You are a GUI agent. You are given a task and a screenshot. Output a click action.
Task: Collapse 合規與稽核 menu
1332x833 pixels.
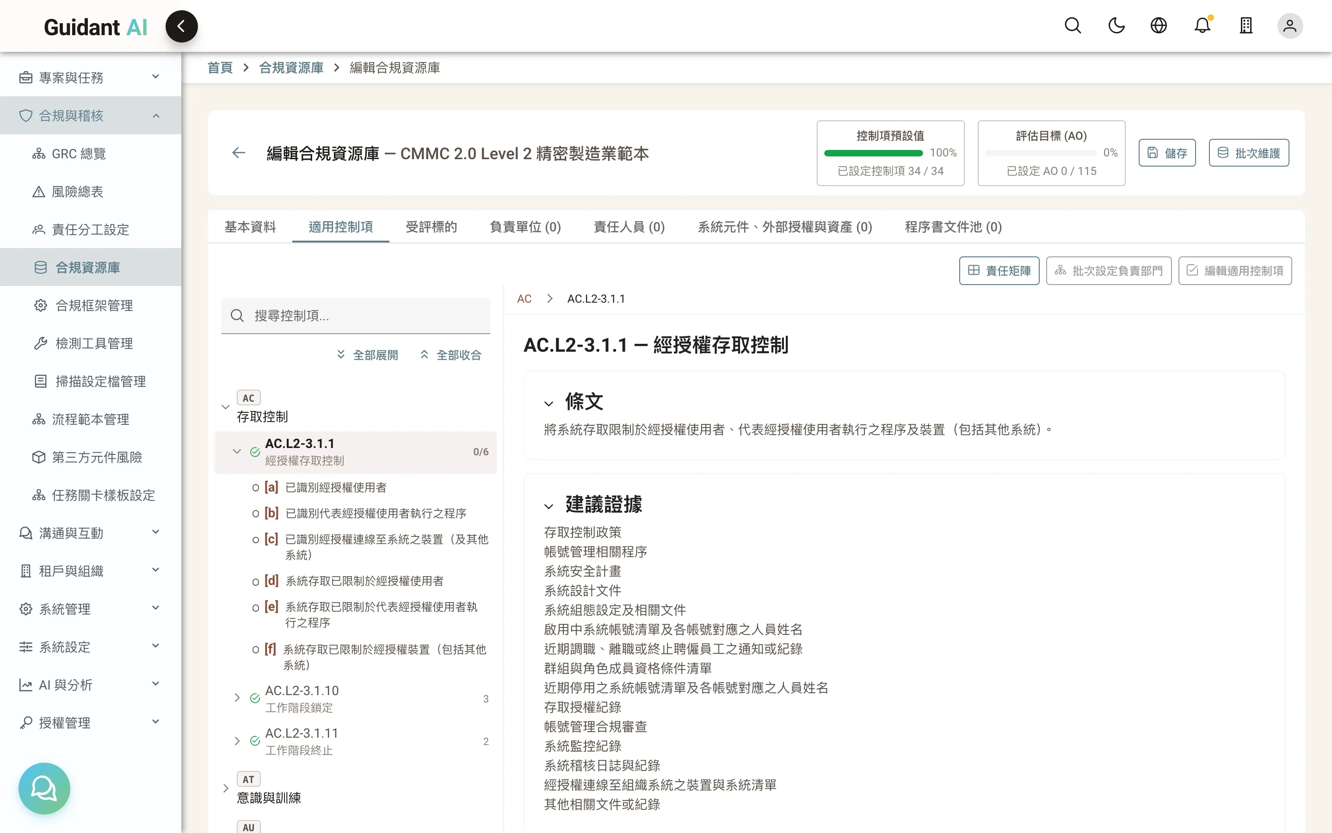(x=90, y=116)
